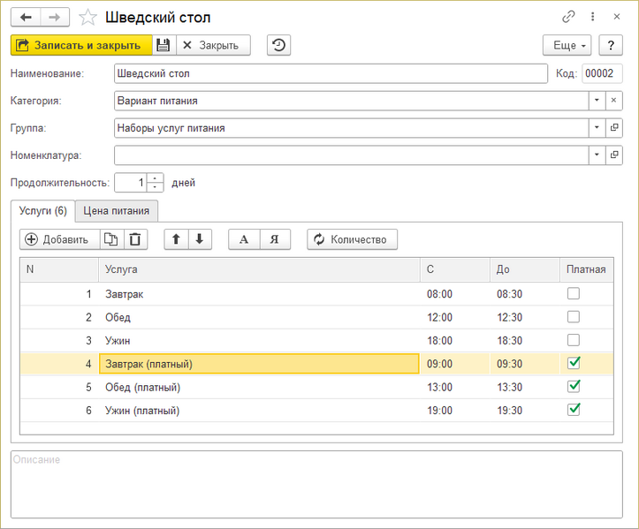Click the Количество button
Image resolution: width=639 pixels, height=529 pixels.
(x=353, y=239)
